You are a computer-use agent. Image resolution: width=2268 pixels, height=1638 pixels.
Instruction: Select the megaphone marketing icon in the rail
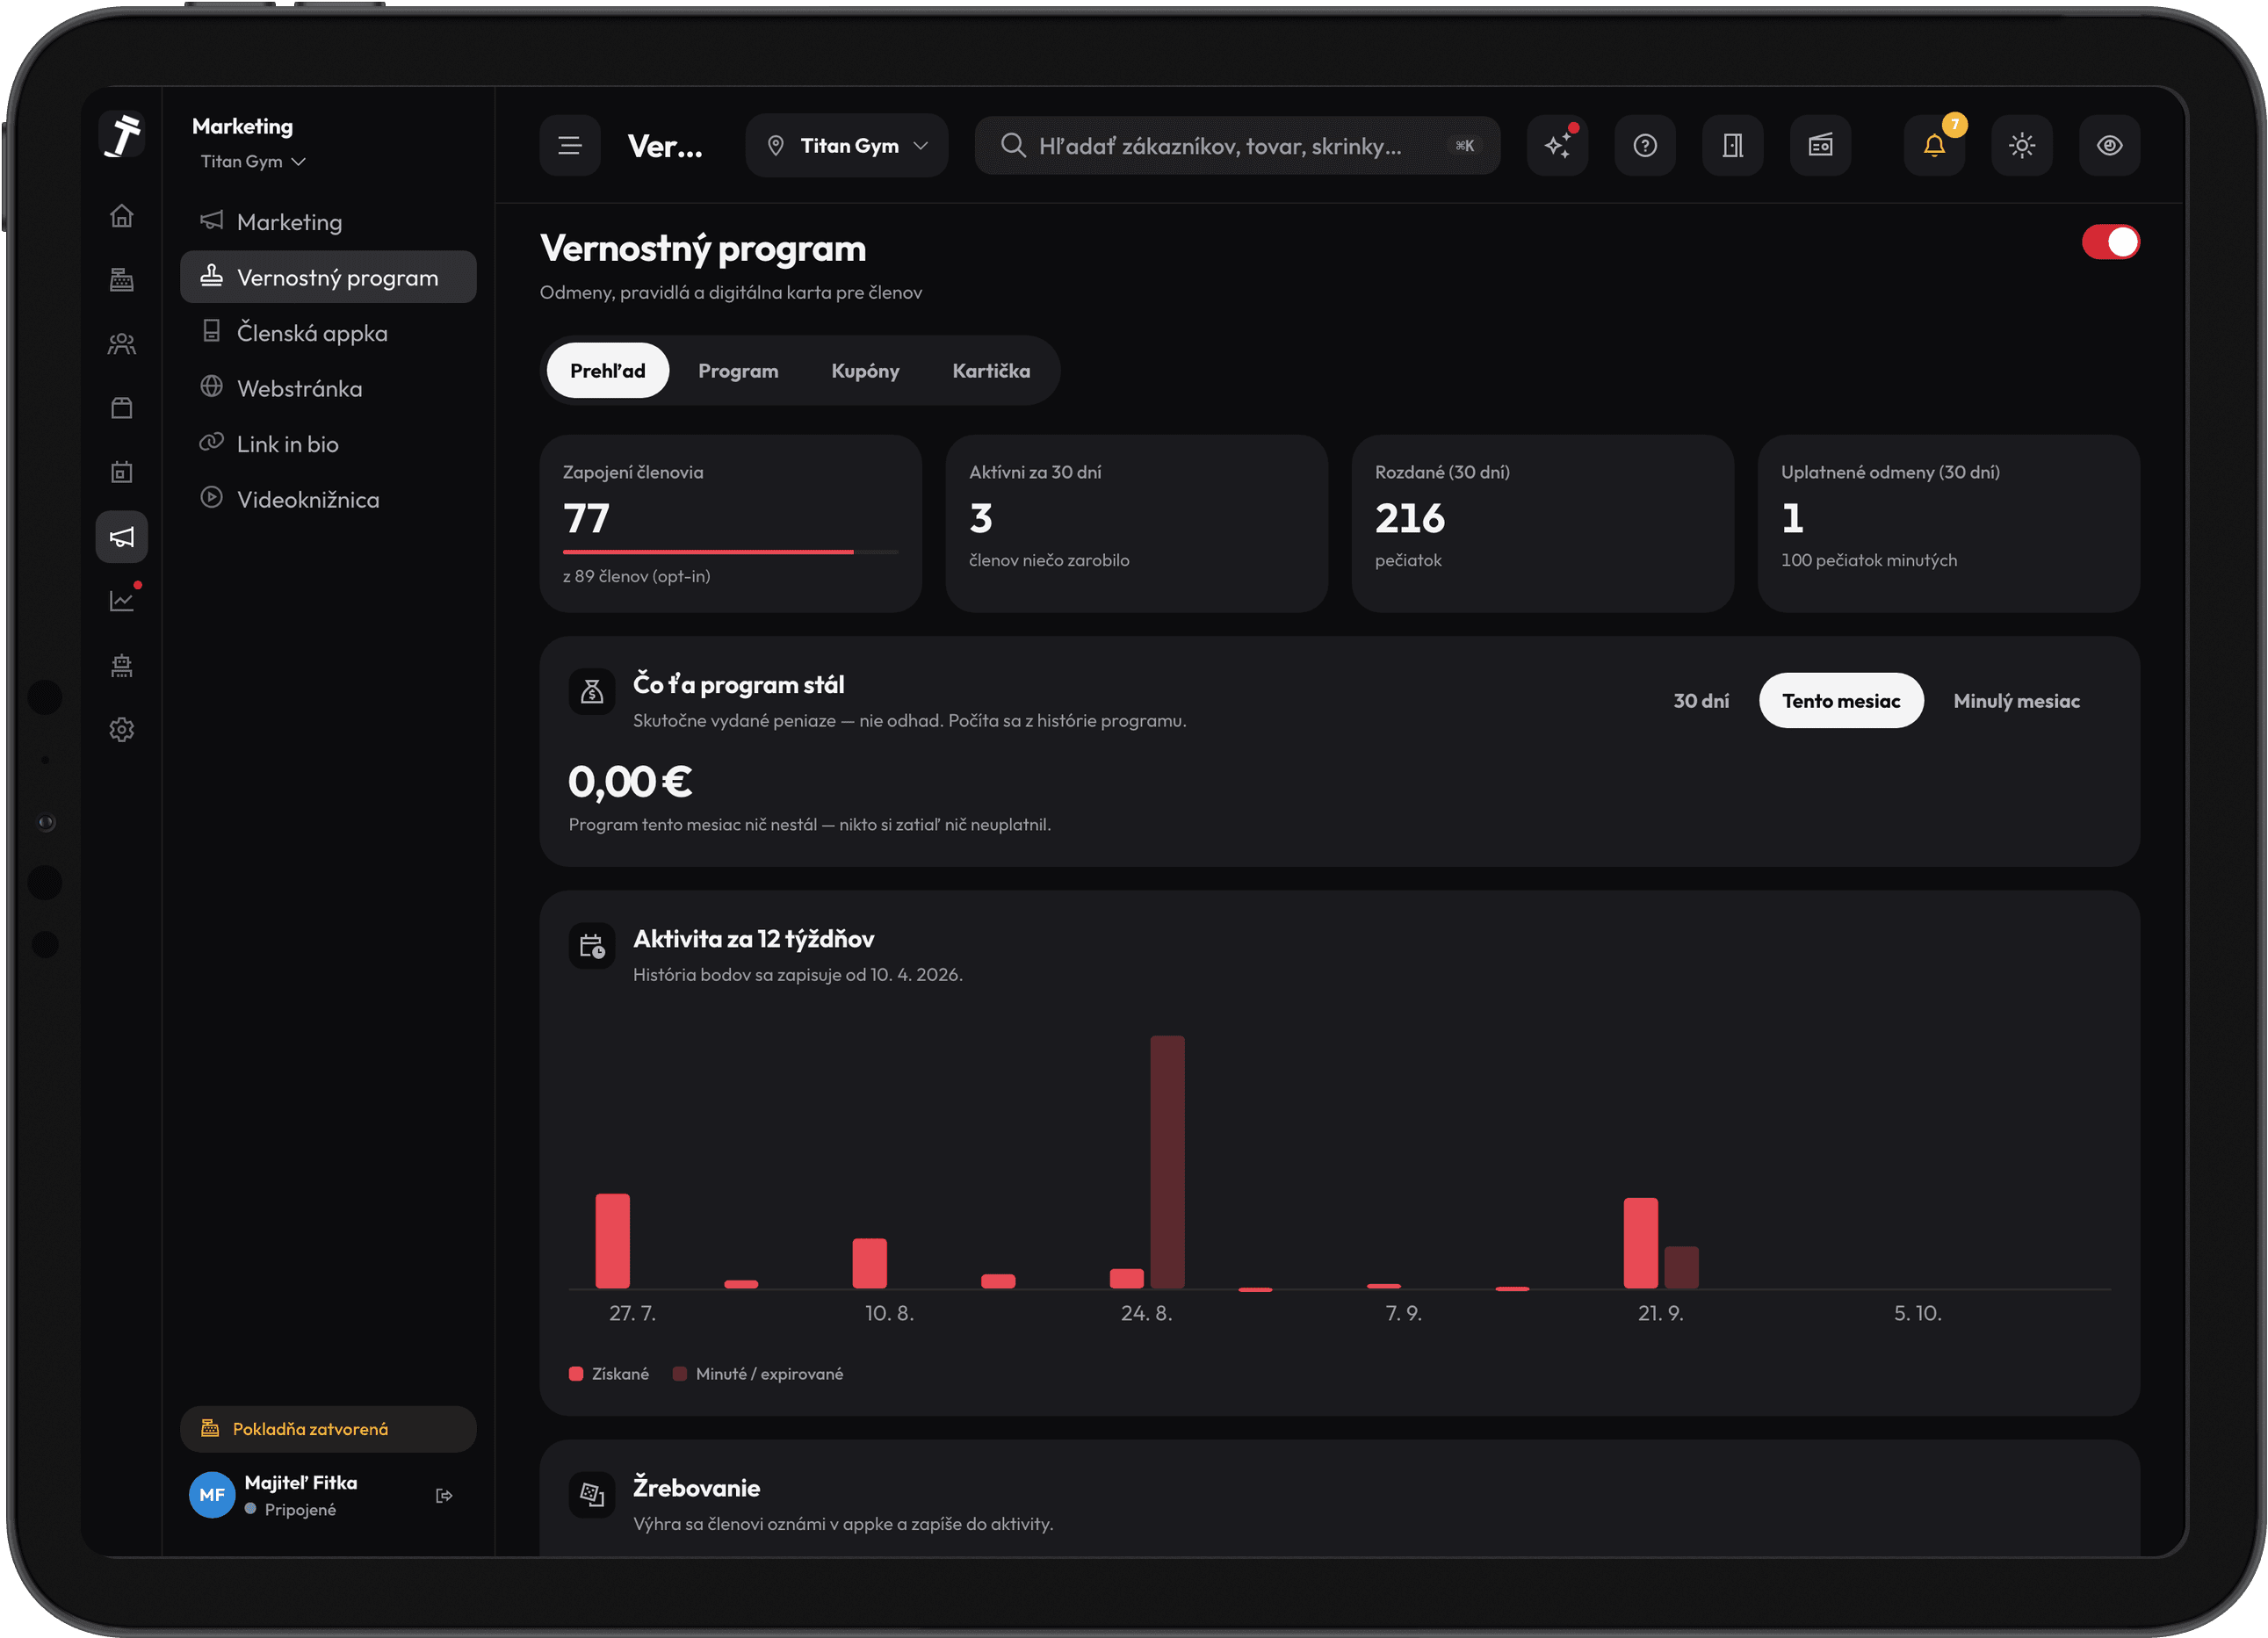pyautogui.click(x=121, y=537)
